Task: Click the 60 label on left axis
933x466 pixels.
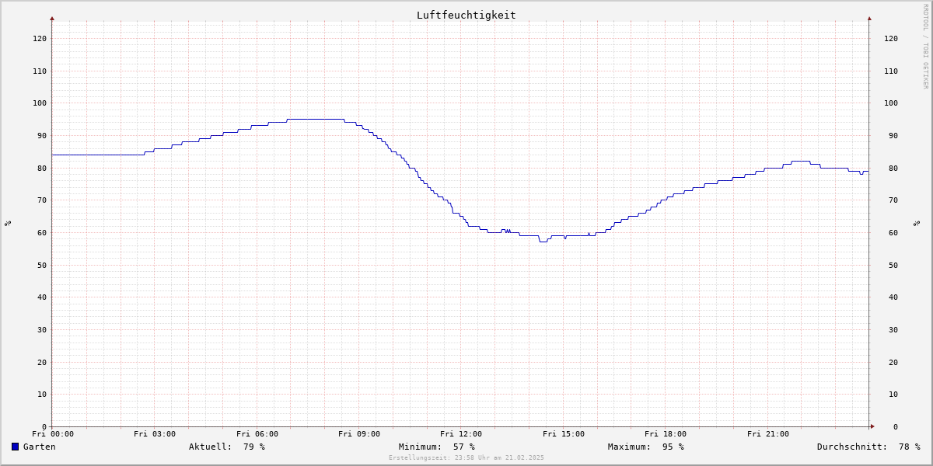Action: (42, 232)
